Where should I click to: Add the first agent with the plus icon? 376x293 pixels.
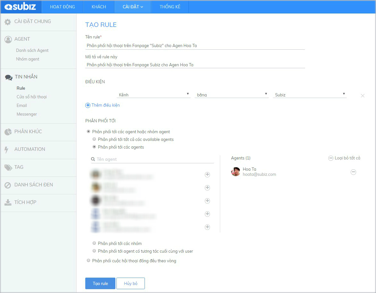click(x=207, y=175)
